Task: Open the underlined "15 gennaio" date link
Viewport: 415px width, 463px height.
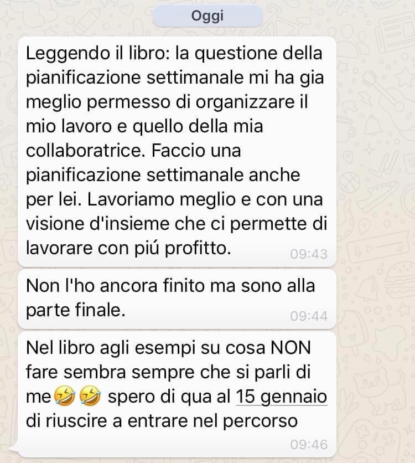Action: (x=282, y=397)
